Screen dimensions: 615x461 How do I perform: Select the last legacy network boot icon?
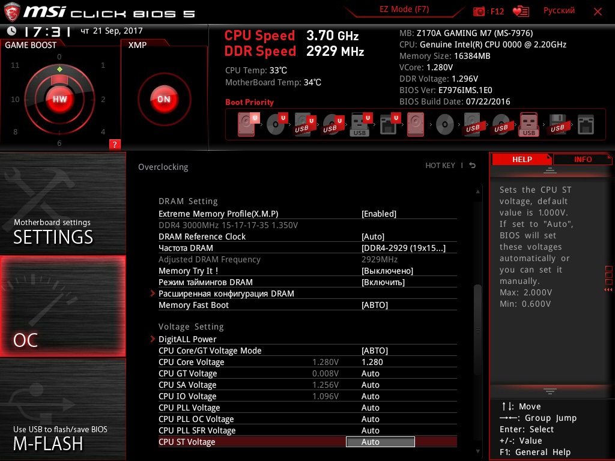586,125
